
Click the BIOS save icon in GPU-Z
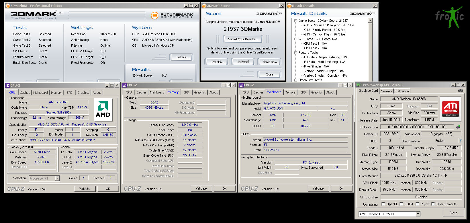[x=458, y=127]
